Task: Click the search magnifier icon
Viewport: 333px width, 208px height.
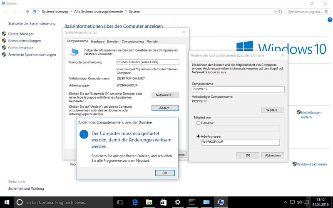Action: [326, 12]
